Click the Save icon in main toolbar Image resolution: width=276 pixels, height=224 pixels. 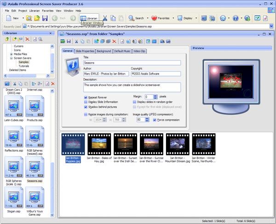(x=45, y=18)
